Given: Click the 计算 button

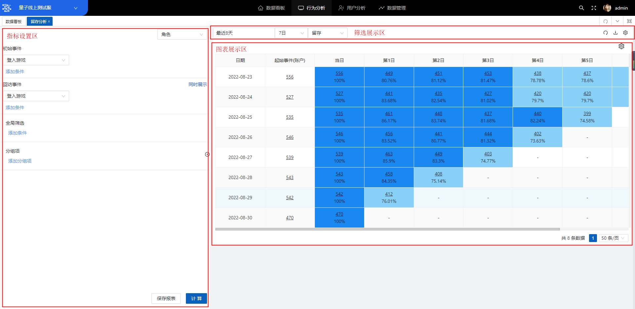Looking at the screenshot, I should click(x=196, y=298).
